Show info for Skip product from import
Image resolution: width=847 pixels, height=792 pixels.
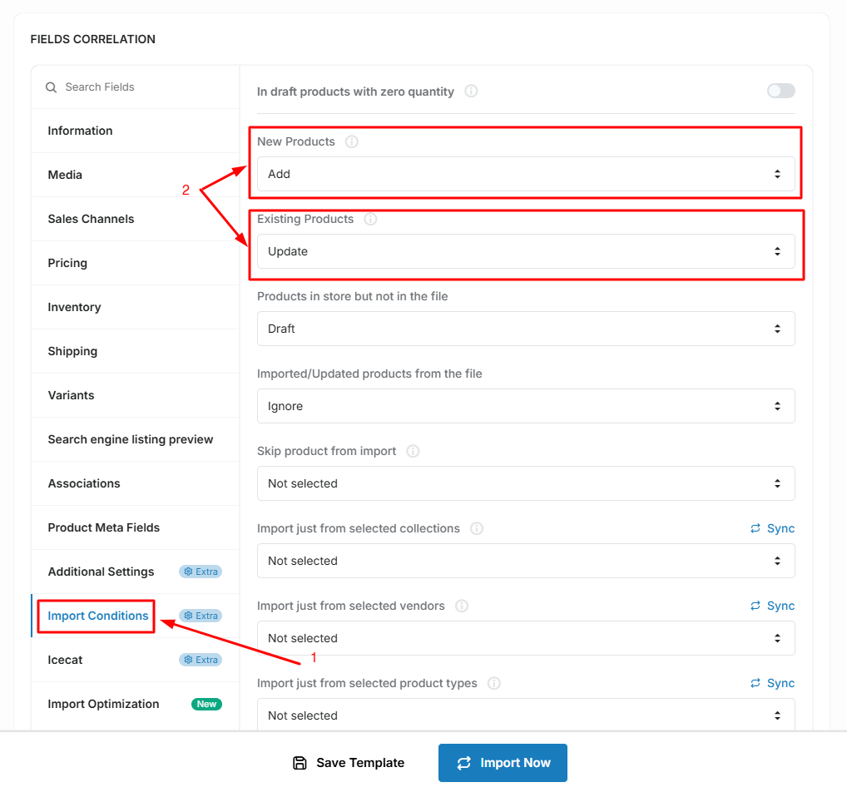tap(413, 451)
